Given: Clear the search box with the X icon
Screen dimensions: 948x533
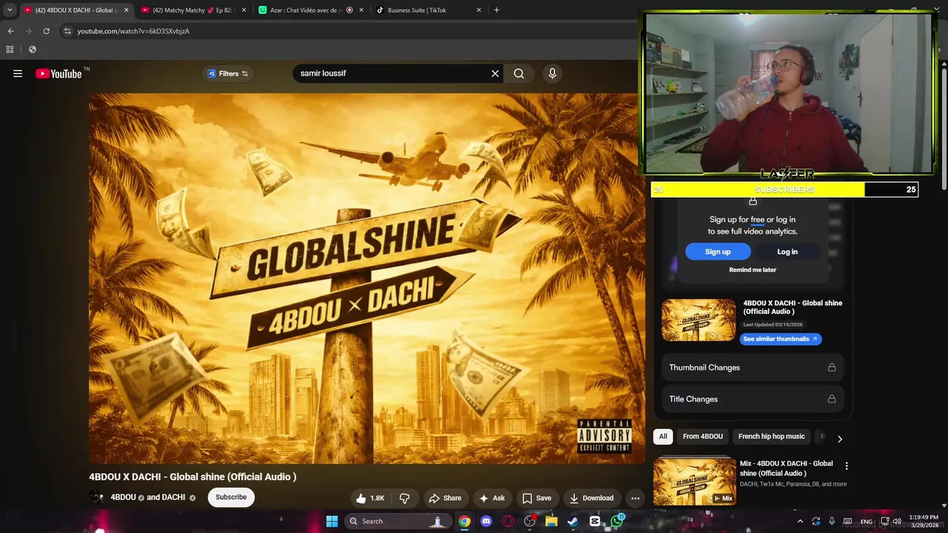Looking at the screenshot, I should 495,73.
